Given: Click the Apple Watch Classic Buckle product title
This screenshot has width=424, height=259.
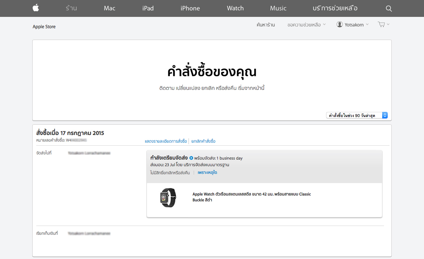Looking at the screenshot, I should coord(252,197).
